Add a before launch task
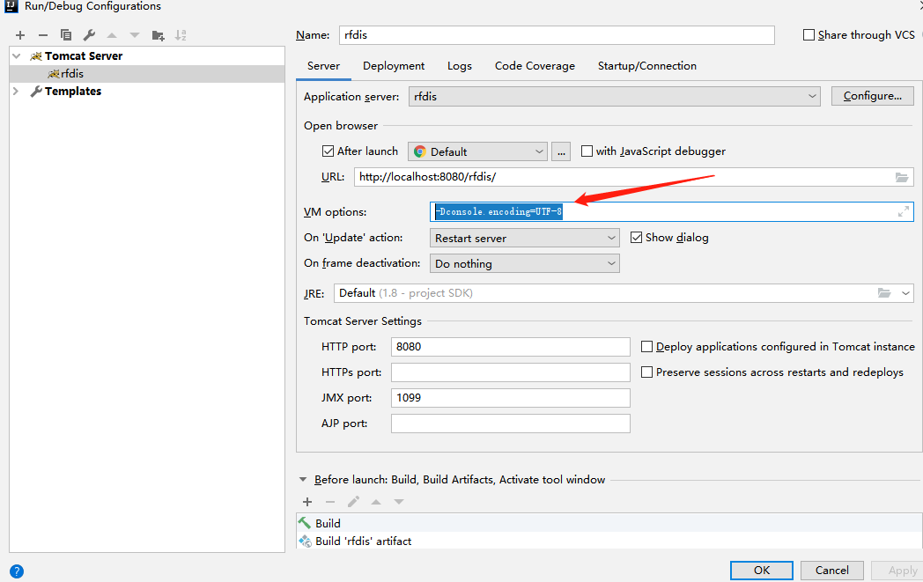This screenshot has width=923, height=582. tap(307, 502)
